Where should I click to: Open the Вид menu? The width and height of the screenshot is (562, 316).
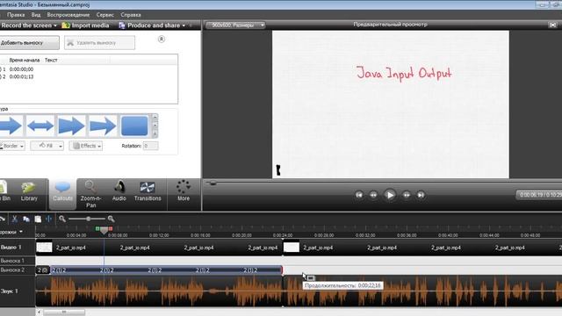coord(36,15)
